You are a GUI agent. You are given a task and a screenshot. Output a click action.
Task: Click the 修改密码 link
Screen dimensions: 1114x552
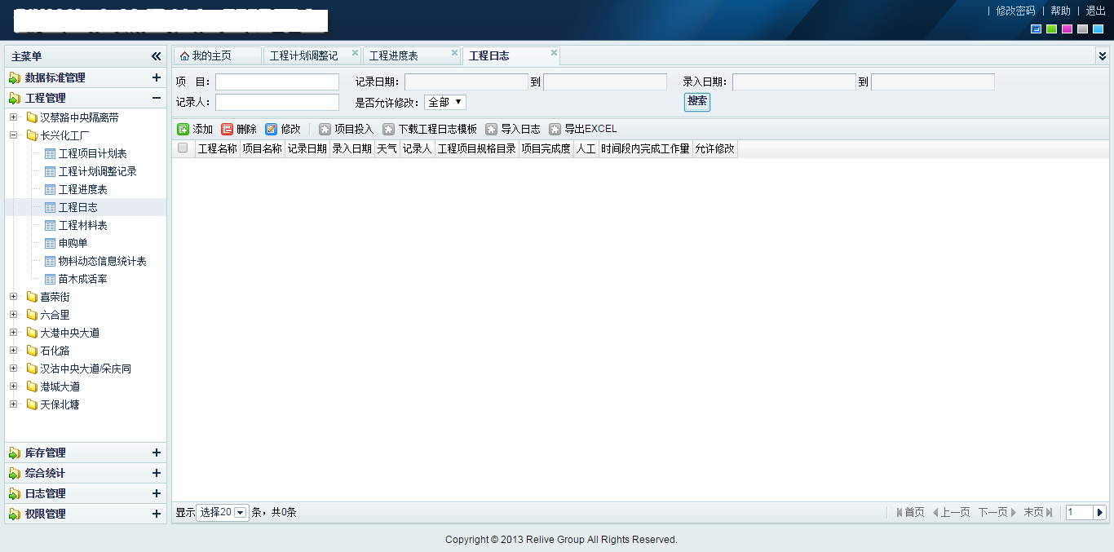pyautogui.click(x=1015, y=11)
